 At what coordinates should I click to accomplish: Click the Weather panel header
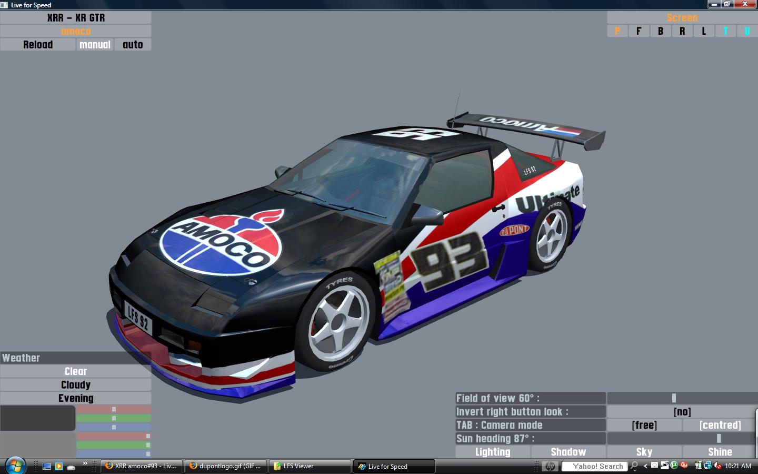point(76,358)
